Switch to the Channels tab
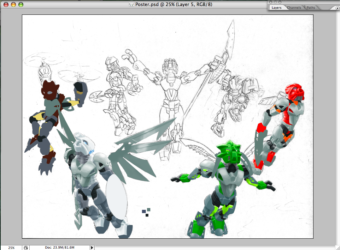This screenshot has width=340, height=250. point(294,7)
